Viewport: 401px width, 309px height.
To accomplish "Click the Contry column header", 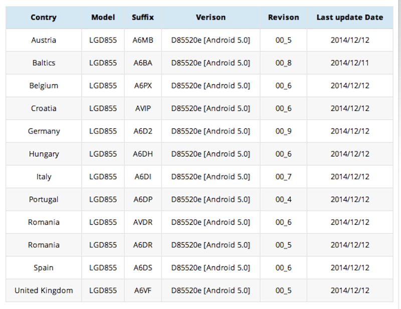I will tap(44, 18).
